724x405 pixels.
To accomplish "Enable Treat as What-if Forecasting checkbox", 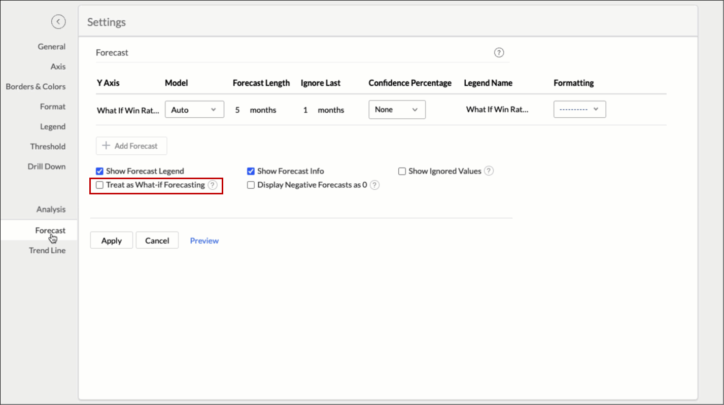I will pyautogui.click(x=100, y=185).
